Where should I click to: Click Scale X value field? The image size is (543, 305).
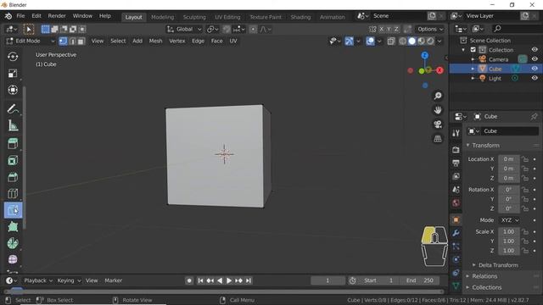coord(509,231)
